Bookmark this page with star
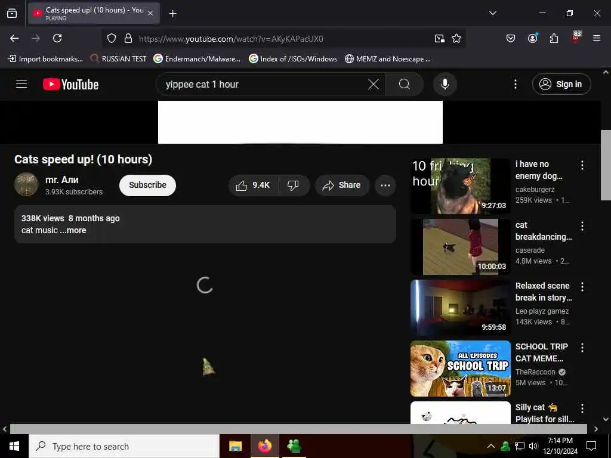 (x=456, y=39)
